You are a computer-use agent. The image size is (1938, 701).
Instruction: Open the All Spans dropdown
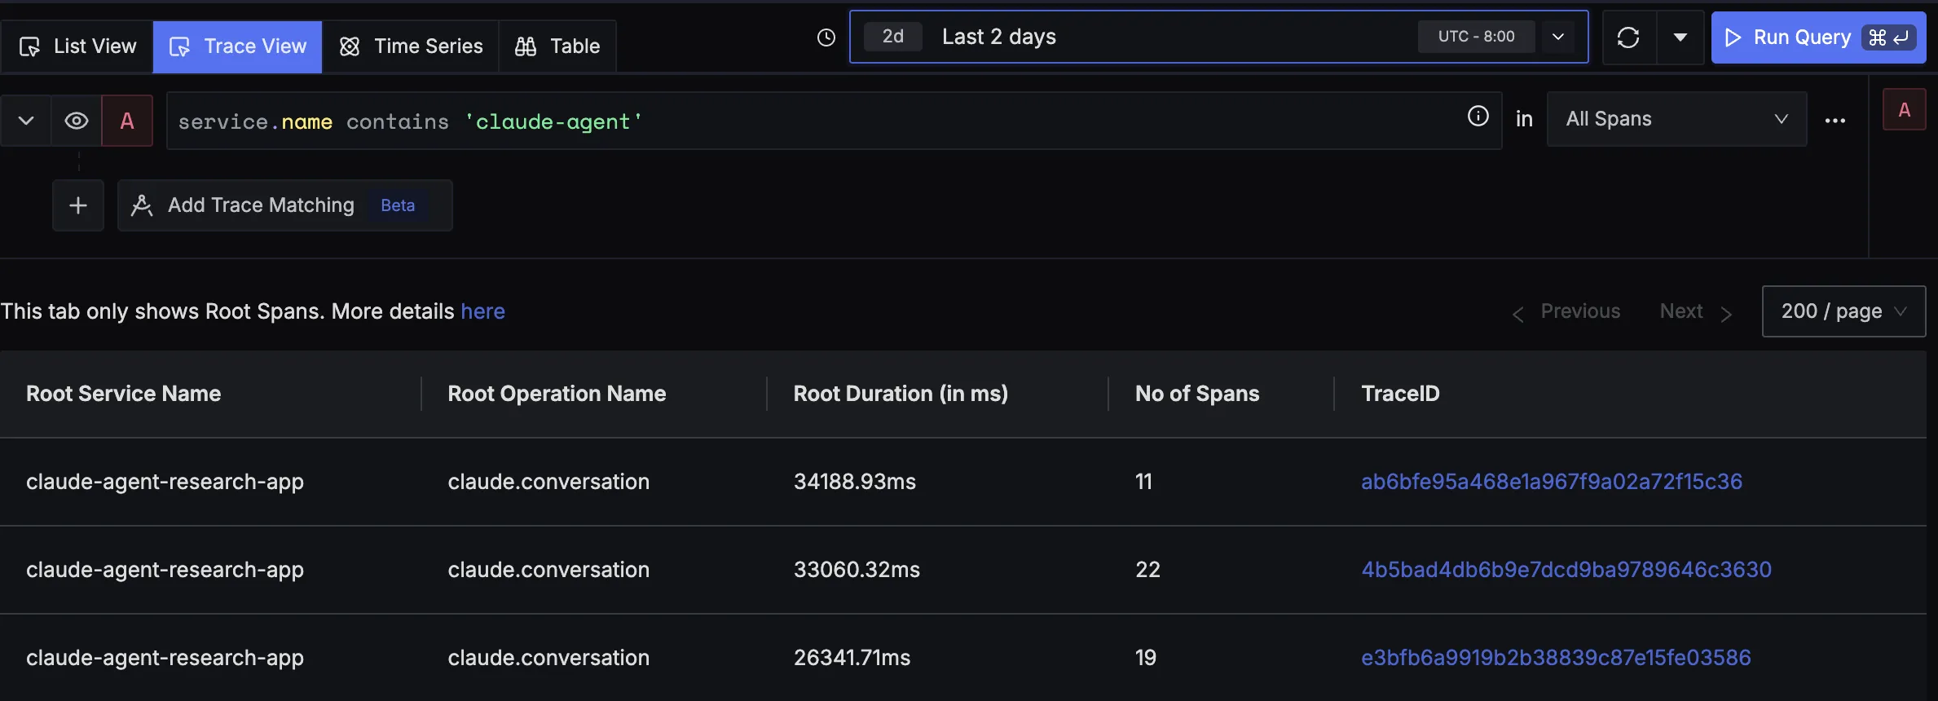(x=1676, y=119)
